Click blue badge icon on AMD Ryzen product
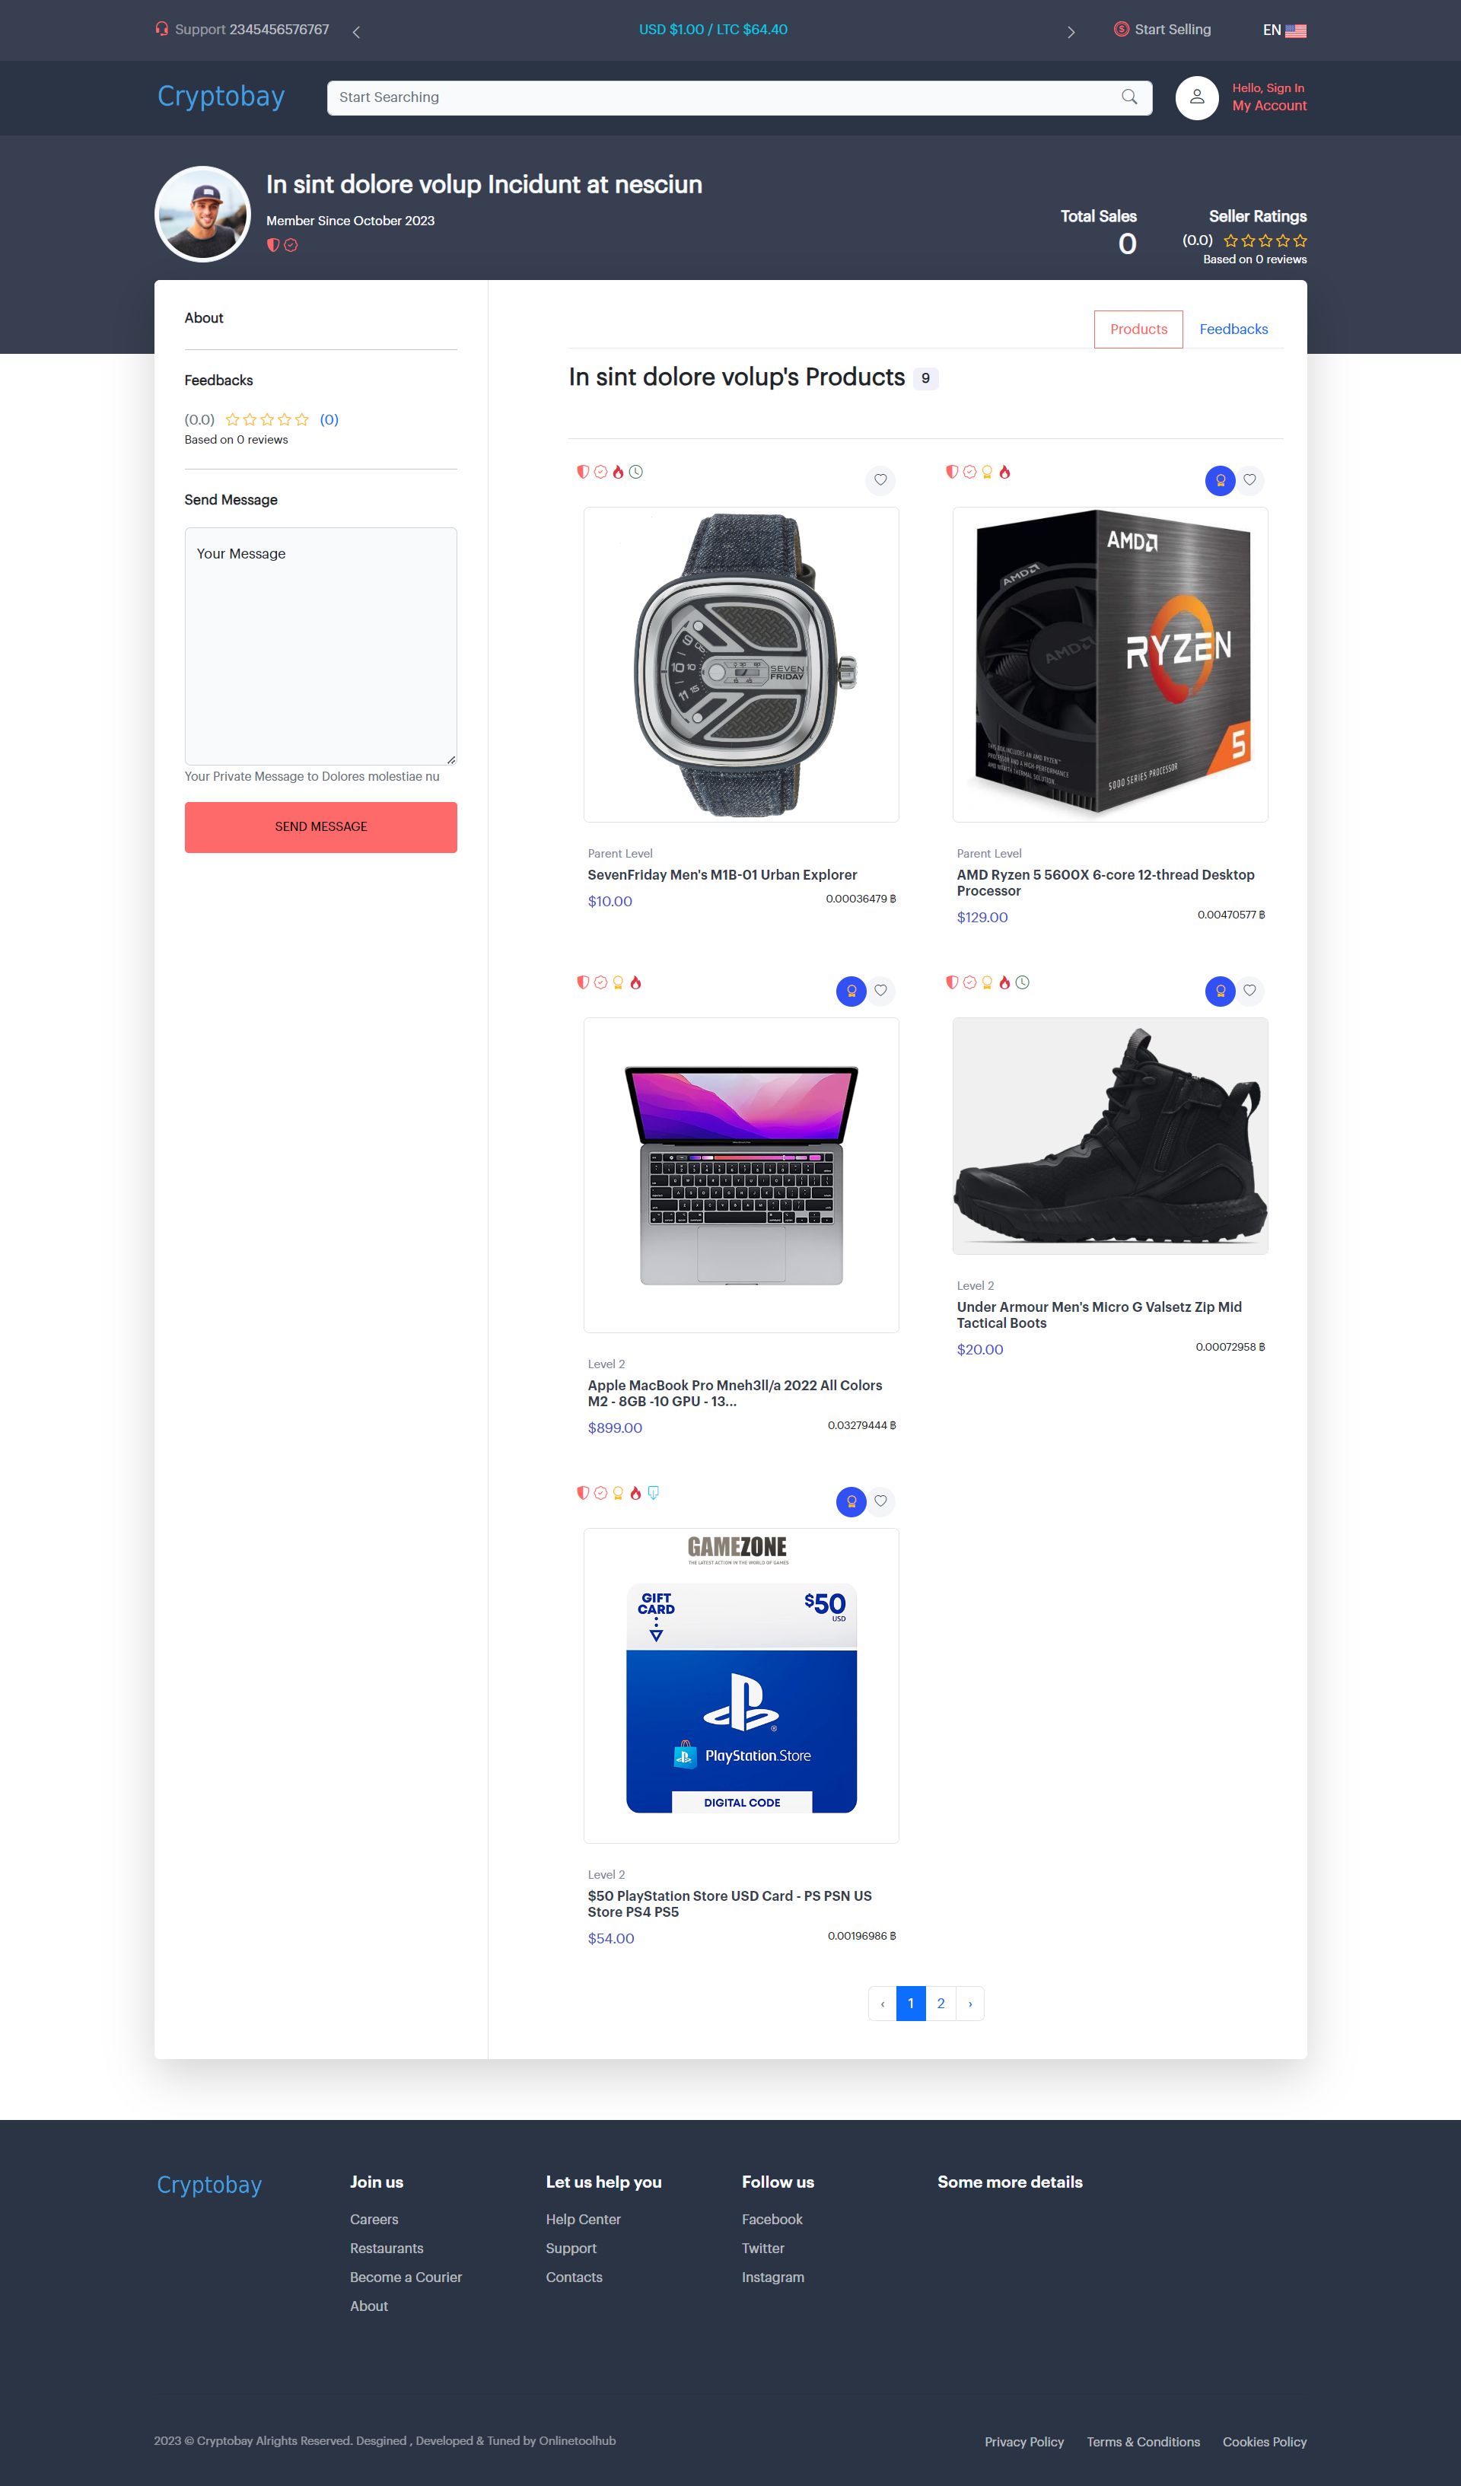This screenshot has height=2486, width=1461. (x=1221, y=480)
